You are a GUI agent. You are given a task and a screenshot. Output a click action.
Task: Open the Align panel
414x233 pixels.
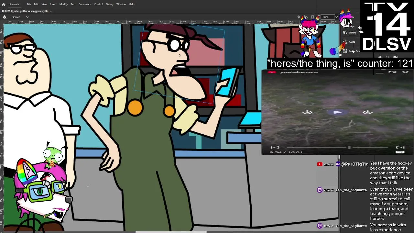click(349, 27)
